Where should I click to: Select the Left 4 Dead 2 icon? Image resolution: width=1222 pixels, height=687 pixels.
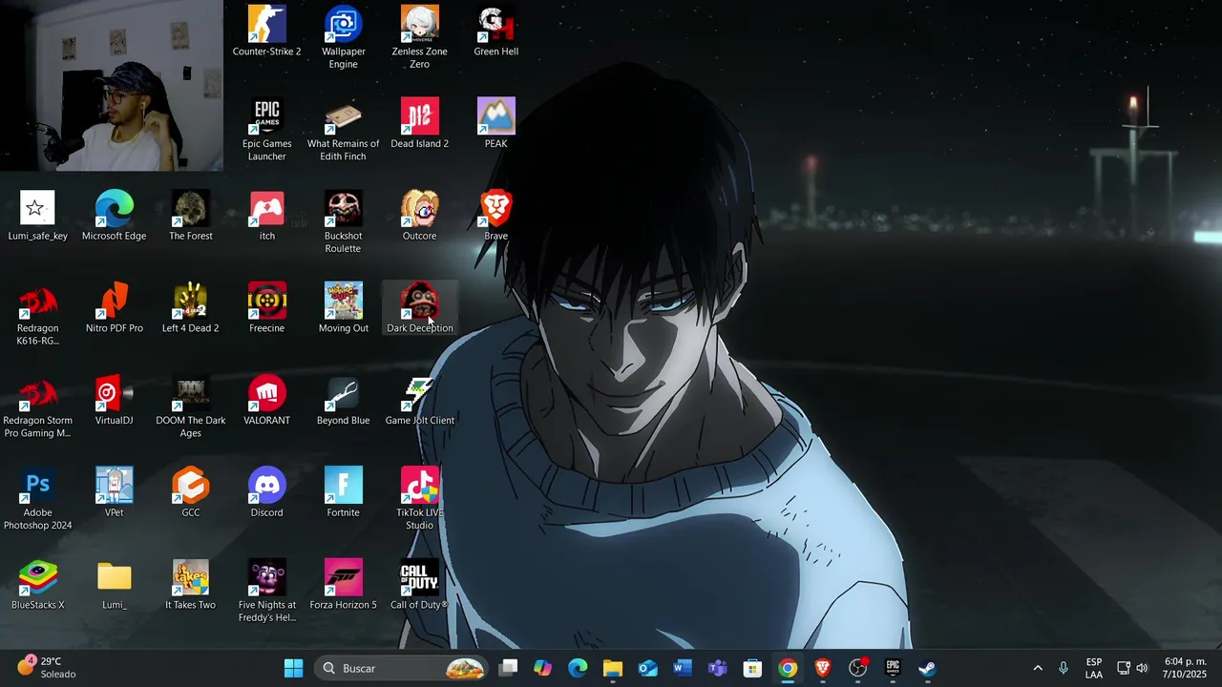[190, 307]
